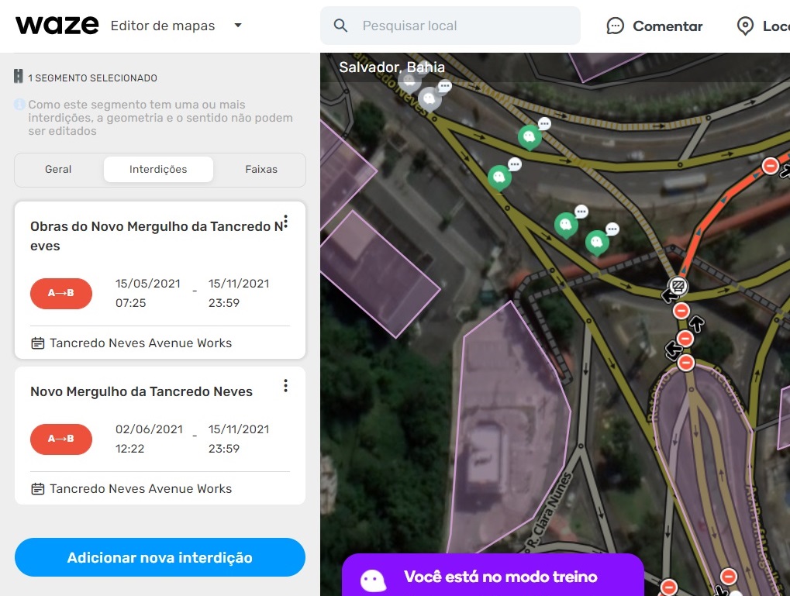Click A→B direction badge of first closure
Viewport: 790px width, 596px height.
click(x=61, y=293)
